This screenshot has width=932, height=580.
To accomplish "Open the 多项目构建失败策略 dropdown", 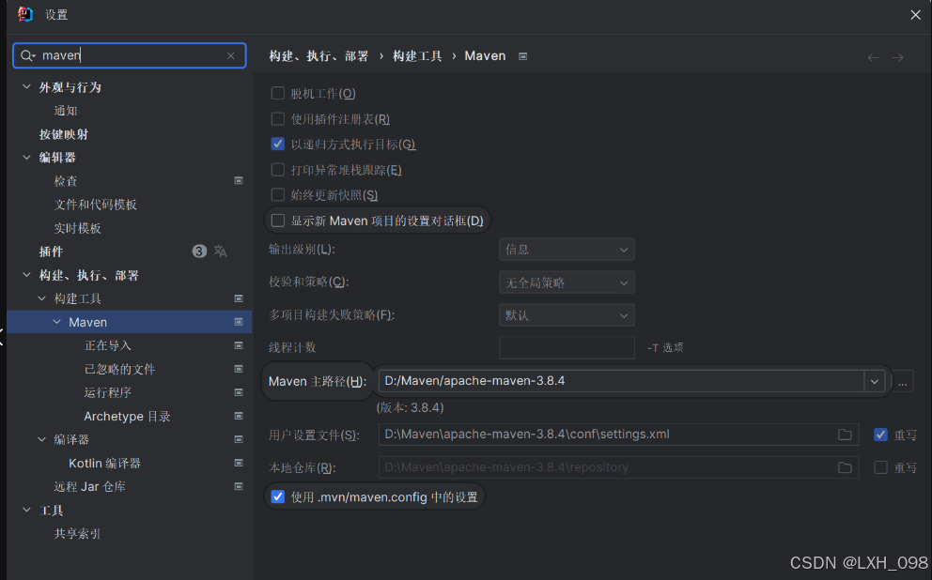I will tap(567, 315).
